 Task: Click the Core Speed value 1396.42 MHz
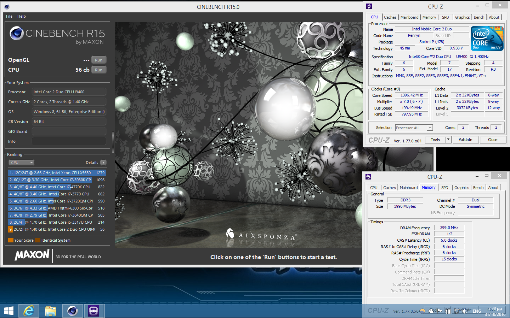(x=412, y=95)
